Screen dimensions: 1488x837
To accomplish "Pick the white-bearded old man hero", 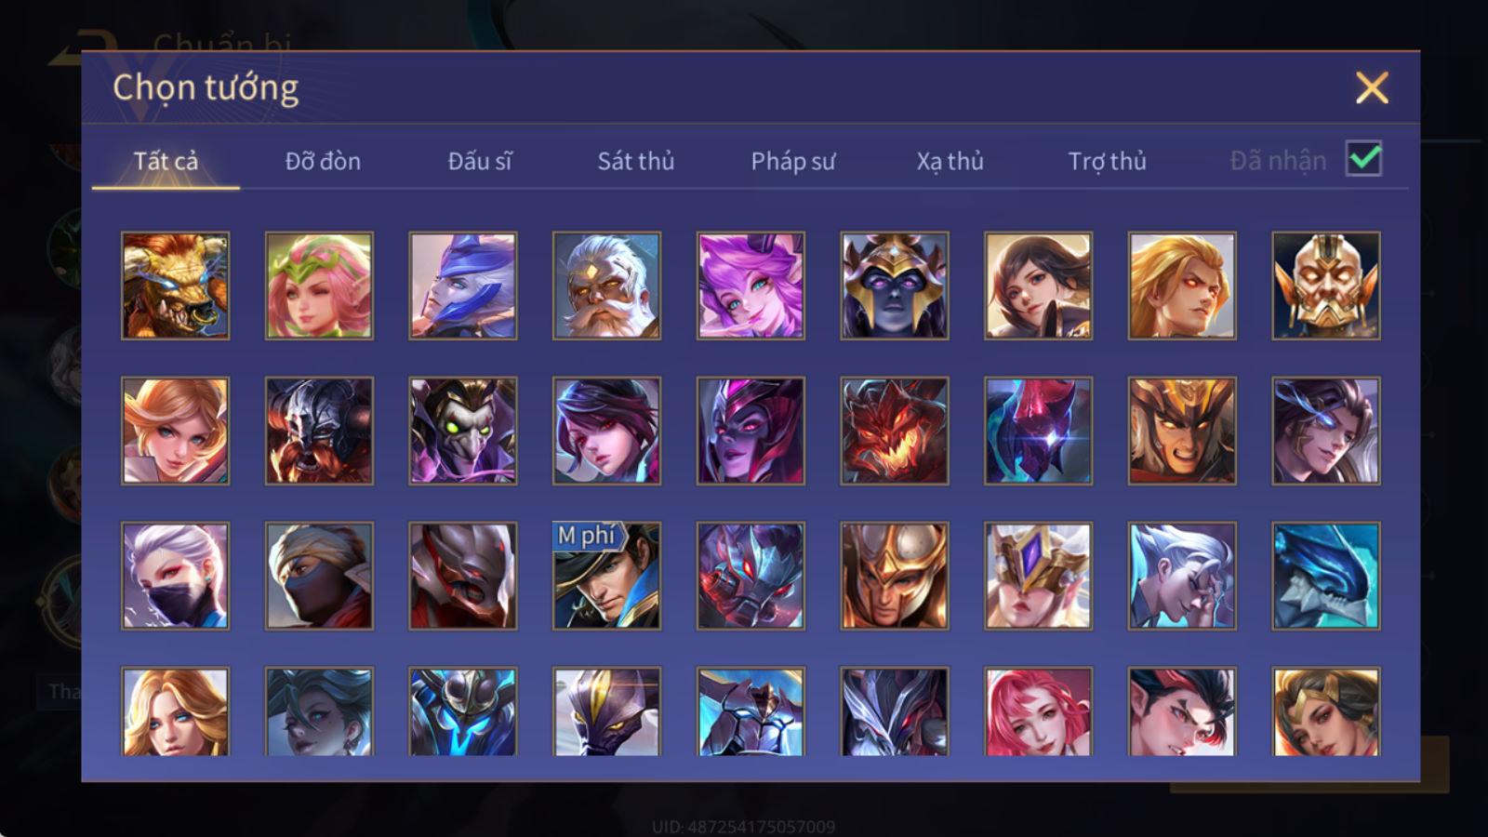I will (x=606, y=286).
